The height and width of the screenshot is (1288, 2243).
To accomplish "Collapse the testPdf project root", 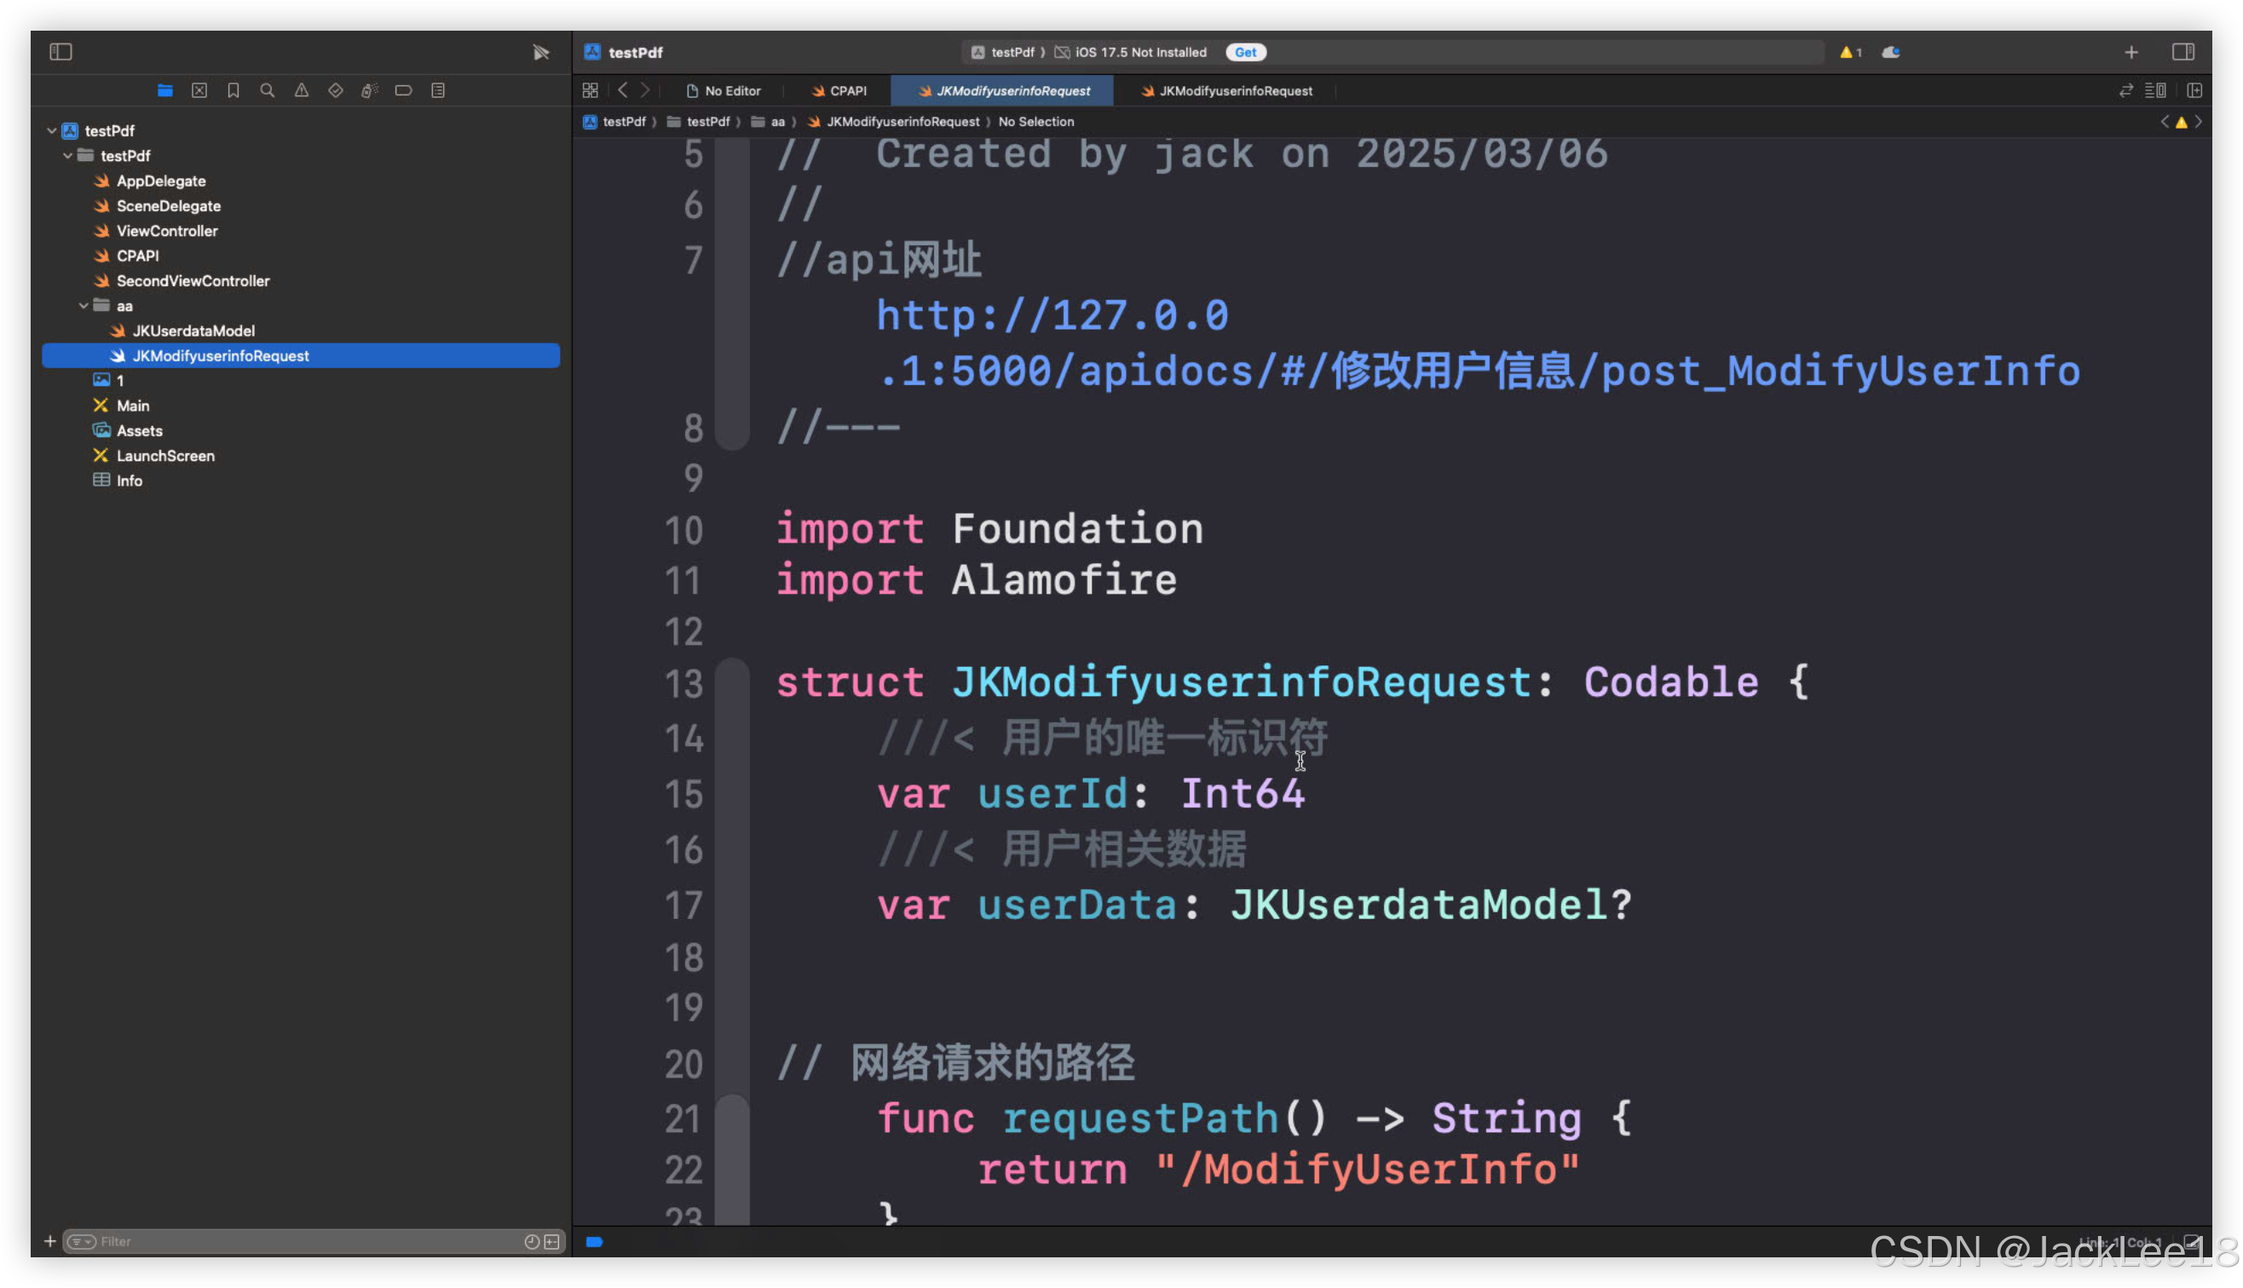I will [x=51, y=131].
